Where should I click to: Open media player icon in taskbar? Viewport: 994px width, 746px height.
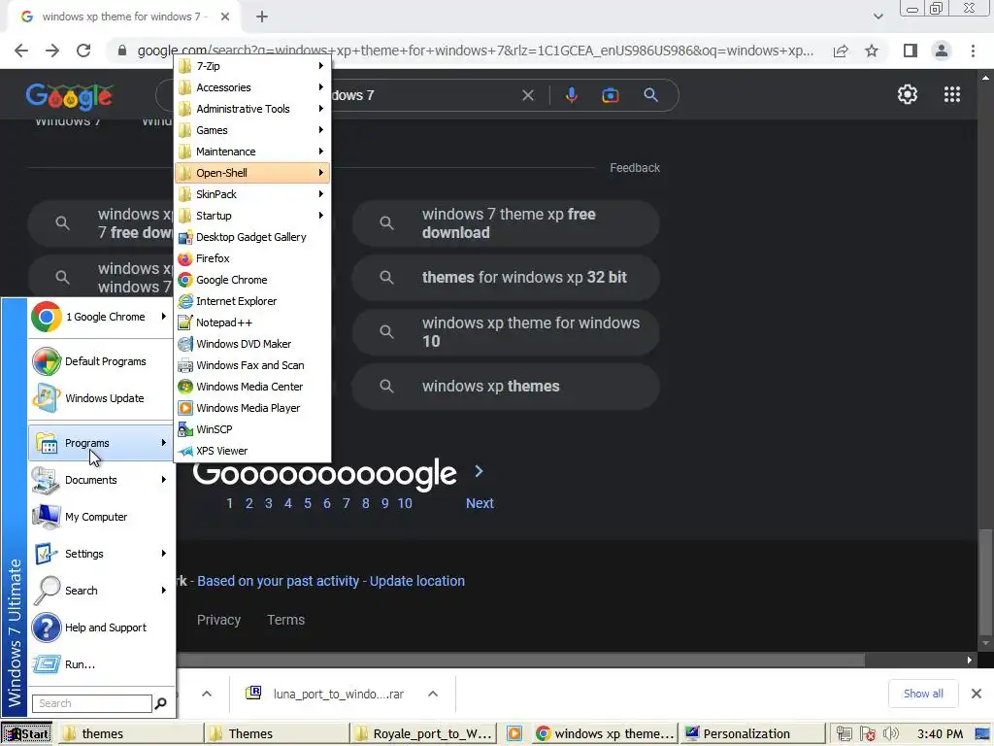pyautogui.click(x=514, y=733)
